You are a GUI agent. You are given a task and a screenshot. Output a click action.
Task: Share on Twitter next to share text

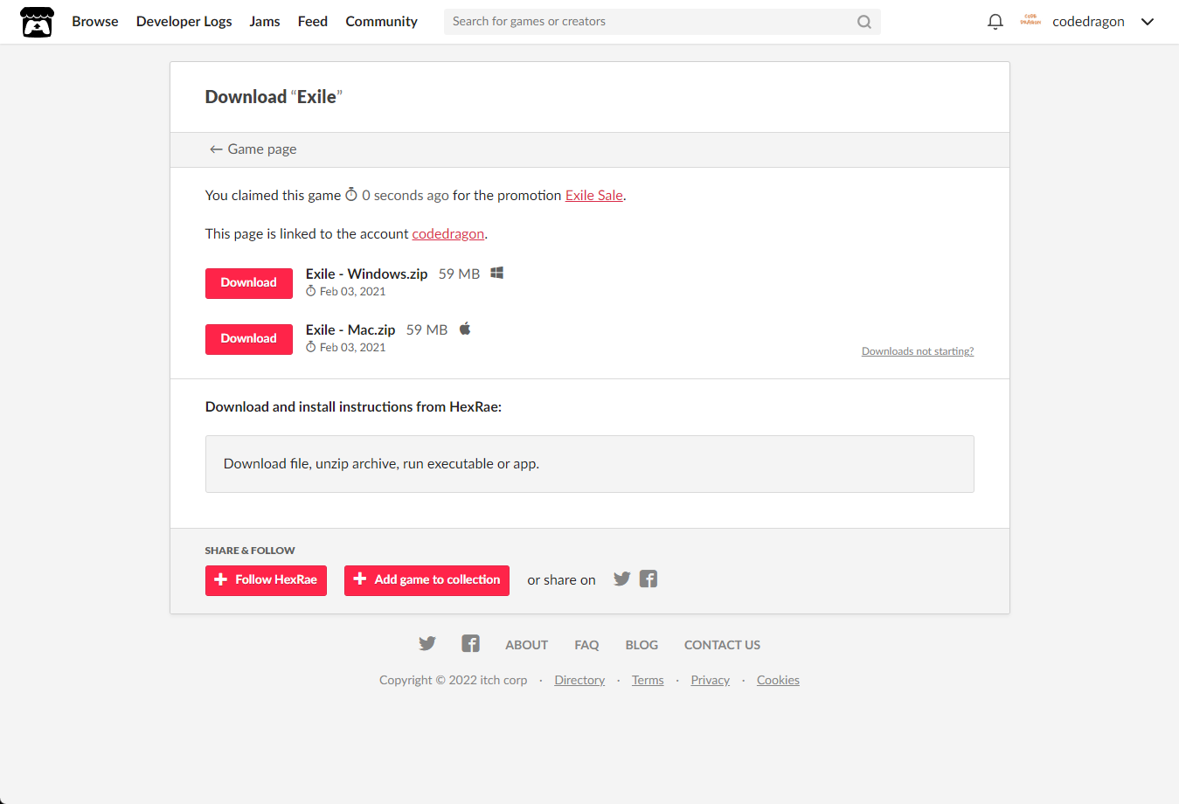tap(622, 579)
